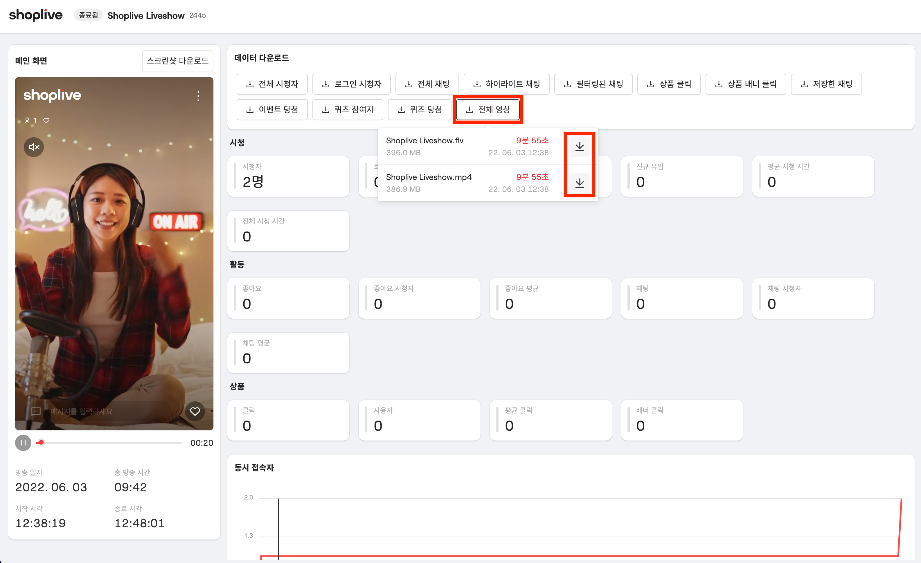Image resolution: width=921 pixels, height=563 pixels.
Task: Pause the video playback
Action: [x=23, y=443]
